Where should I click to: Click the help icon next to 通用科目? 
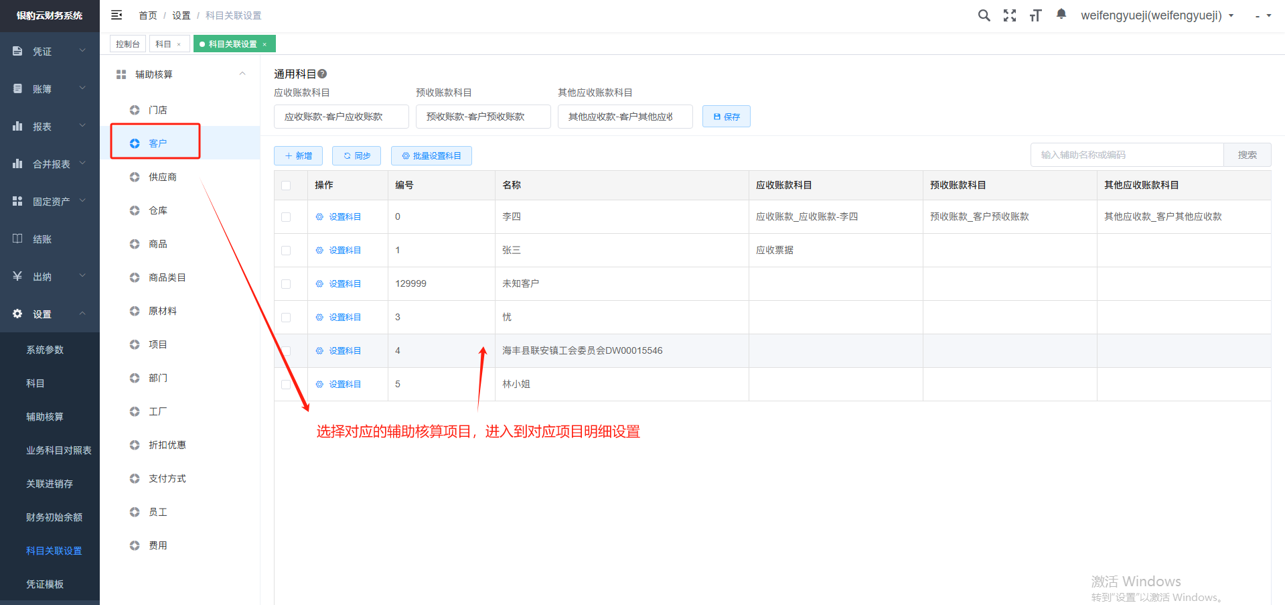tap(322, 74)
